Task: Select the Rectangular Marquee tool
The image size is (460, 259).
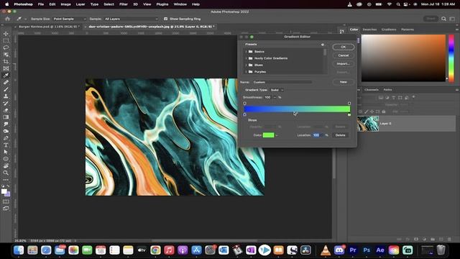Action: click(x=6, y=41)
